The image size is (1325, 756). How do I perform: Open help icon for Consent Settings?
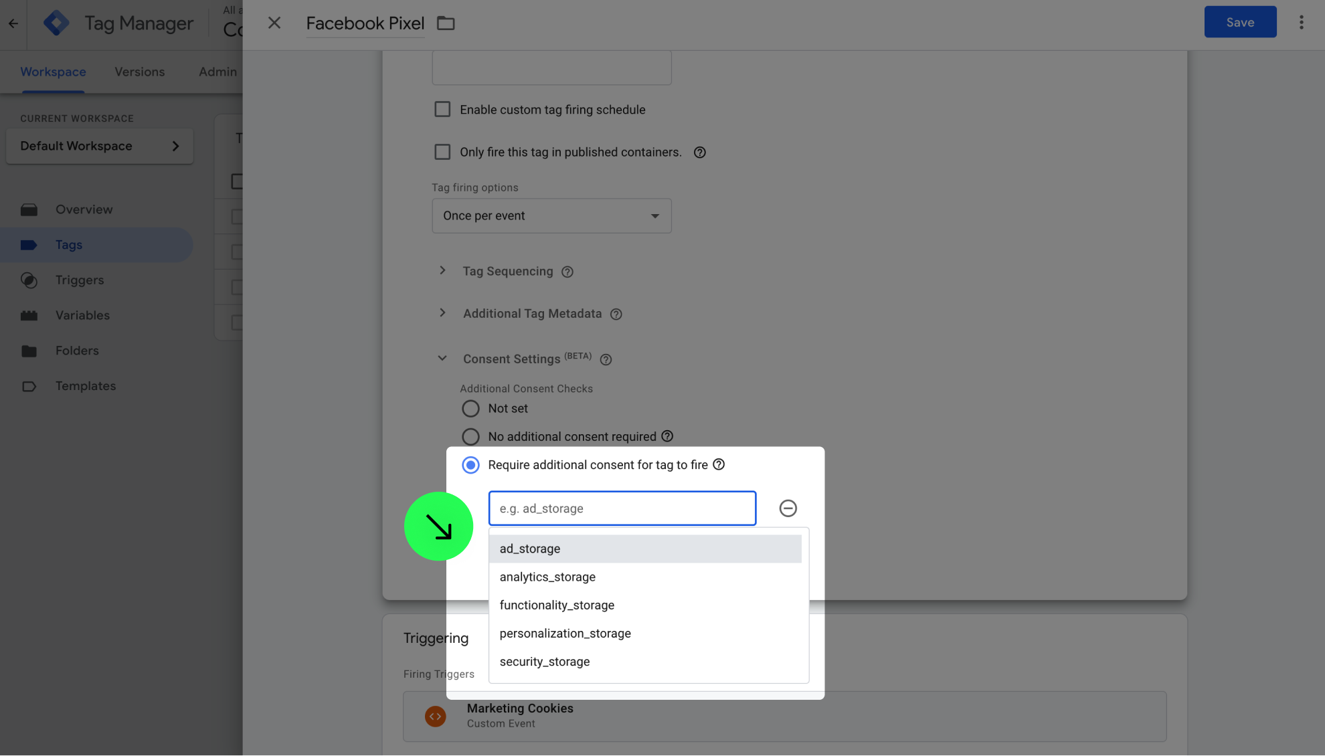click(x=606, y=360)
